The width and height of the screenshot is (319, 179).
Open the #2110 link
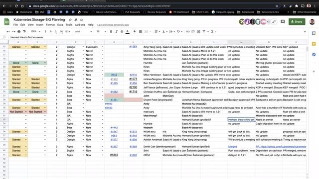[133, 75]
